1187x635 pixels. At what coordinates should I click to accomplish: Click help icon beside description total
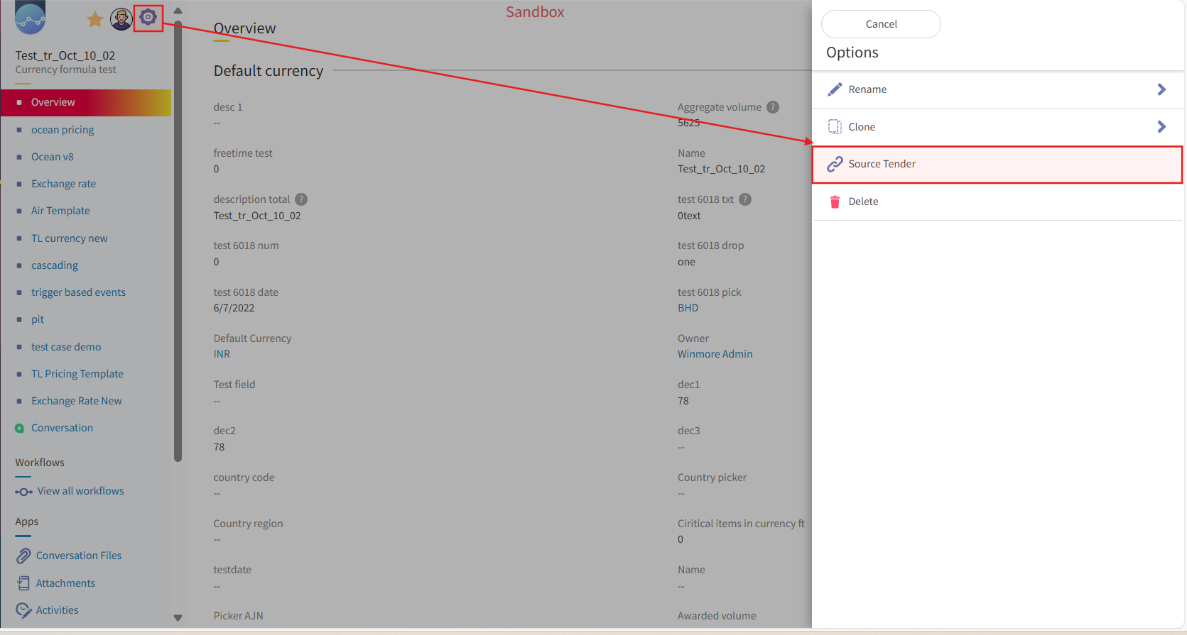tap(301, 199)
